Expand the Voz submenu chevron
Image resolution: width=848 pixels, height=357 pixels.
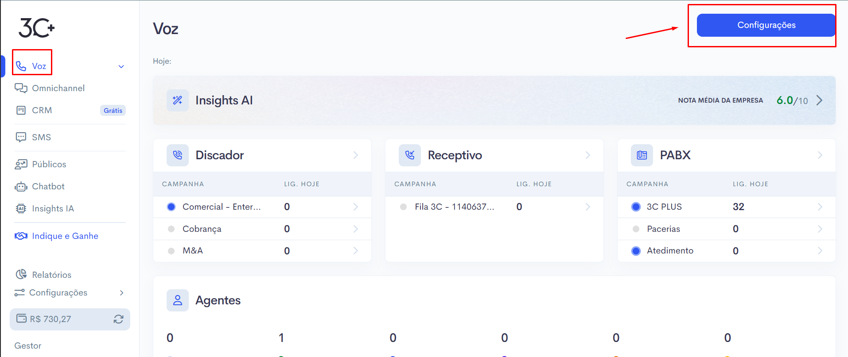(x=121, y=67)
